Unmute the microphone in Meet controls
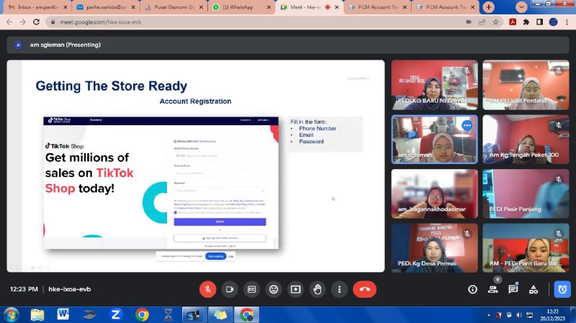This screenshot has height=323, width=576. click(x=207, y=289)
